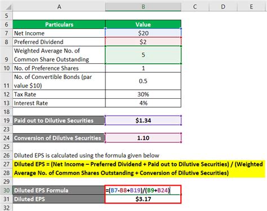The height and width of the screenshot is (211, 267).
Task: Select No. of Preference Shares label
Action: click(x=59, y=68)
